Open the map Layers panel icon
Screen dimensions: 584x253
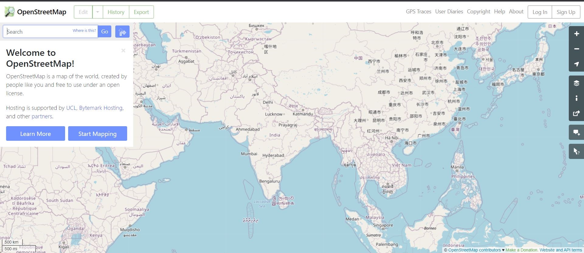[576, 83]
